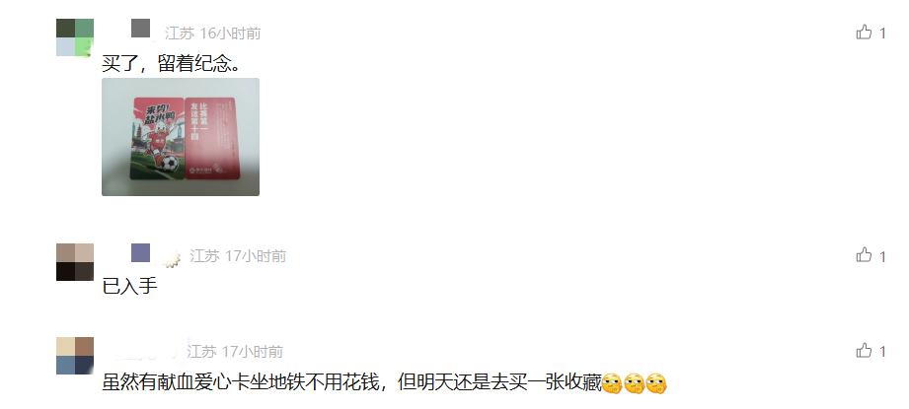Click the blurred username above the 献血爱心卡 comment
This screenshot has width=909, height=409.
point(144,350)
